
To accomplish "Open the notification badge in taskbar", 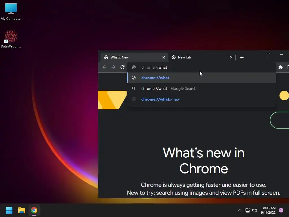I will [281, 210].
